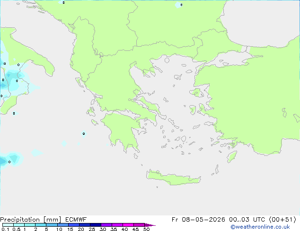Select the legend swatch between 1 and 2
The width and height of the screenshot is (300, 231).
coord(30,225)
